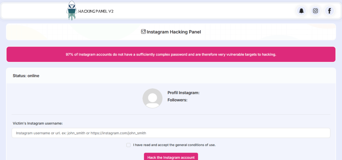Tick the general conditions checkbox
This screenshot has width=342, height=160.
tap(129, 145)
